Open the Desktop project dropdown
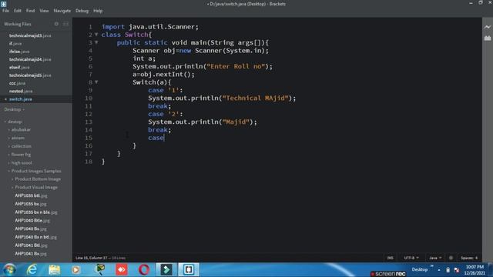Screen dimensions: 493x277 [x=14, y=109]
